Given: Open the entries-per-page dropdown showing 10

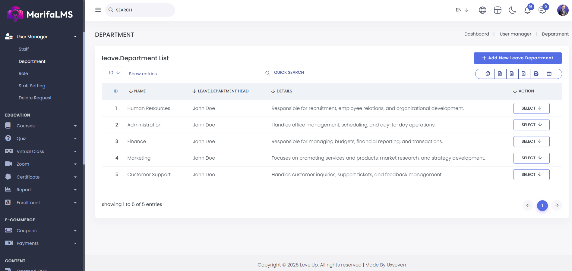Looking at the screenshot, I should click(x=113, y=73).
